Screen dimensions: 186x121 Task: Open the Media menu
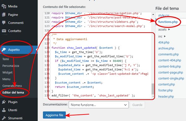[13, 6]
